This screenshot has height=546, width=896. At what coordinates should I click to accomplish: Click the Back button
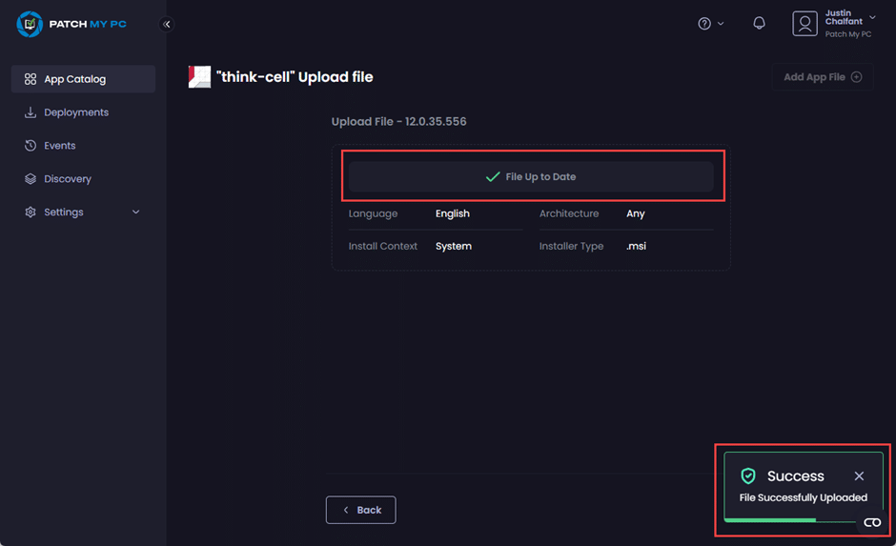click(x=360, y=510)
